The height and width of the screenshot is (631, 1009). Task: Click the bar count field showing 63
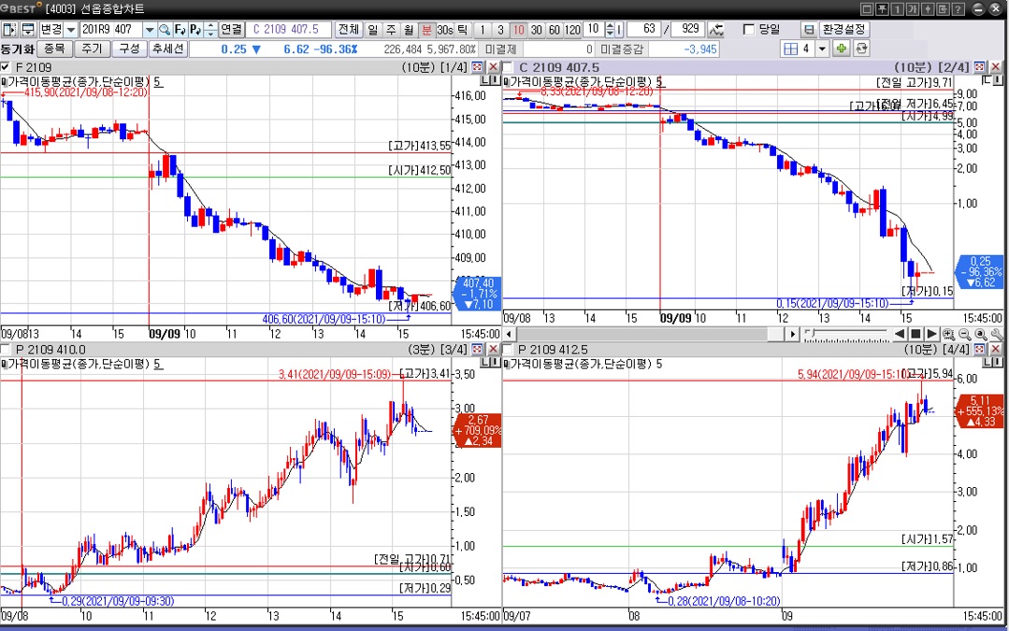[x=645, y=30]
